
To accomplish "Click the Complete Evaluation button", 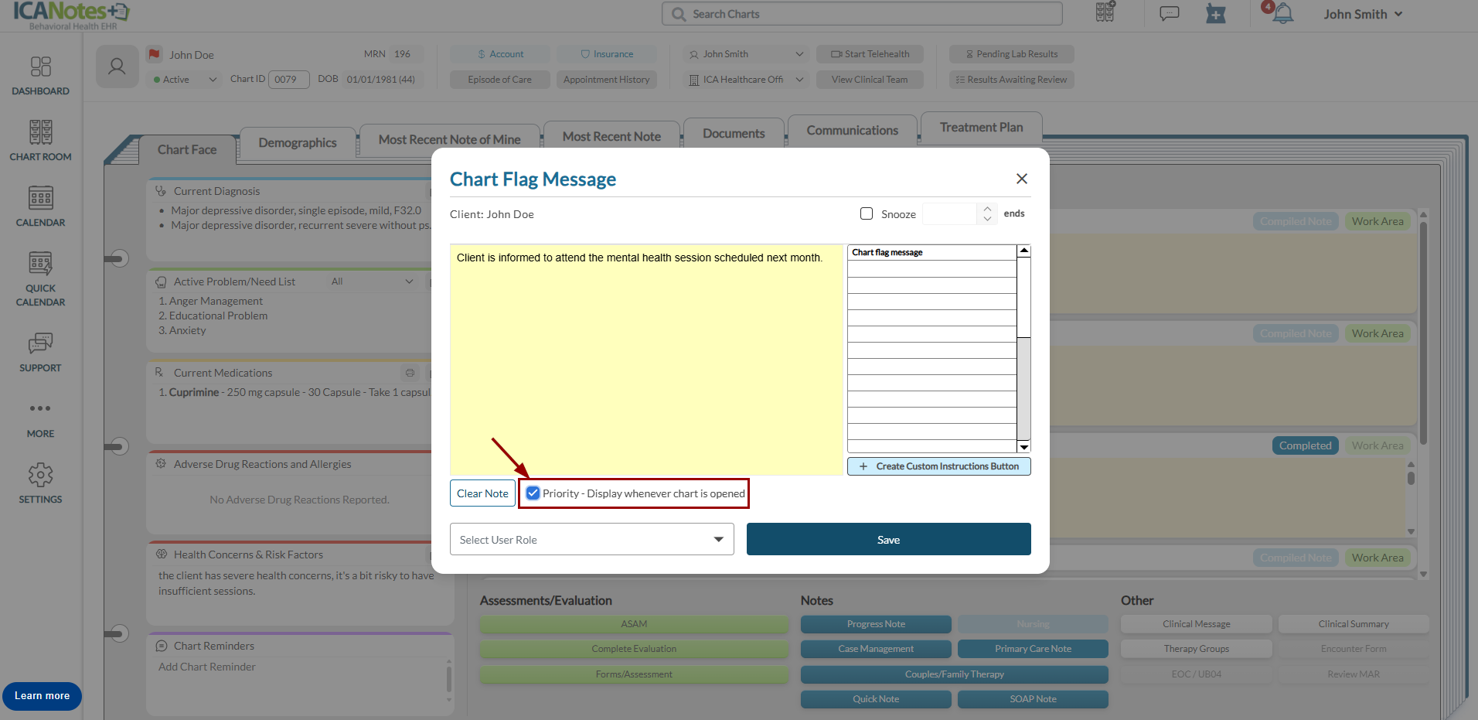I will 634,649.
